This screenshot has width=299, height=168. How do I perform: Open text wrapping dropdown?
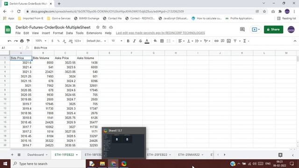click(x=199, y=41)
